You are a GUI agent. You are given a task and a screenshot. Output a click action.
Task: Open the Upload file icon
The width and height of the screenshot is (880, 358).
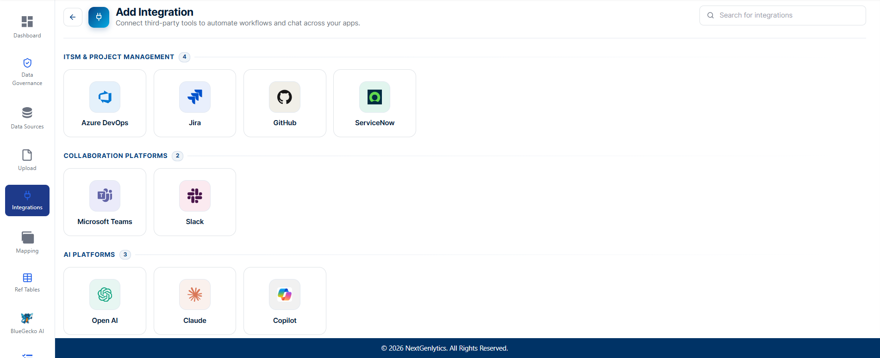[27, 155]
